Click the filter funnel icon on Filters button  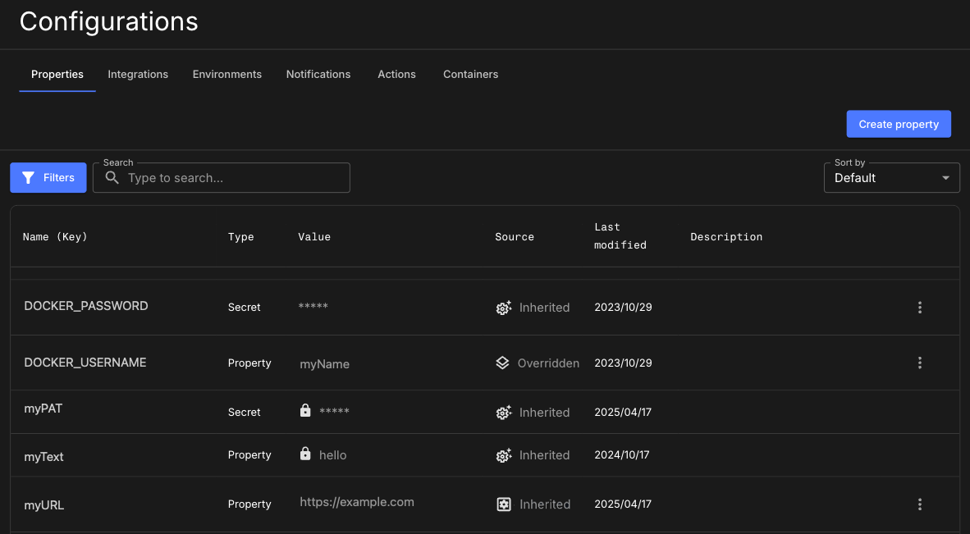27,177
